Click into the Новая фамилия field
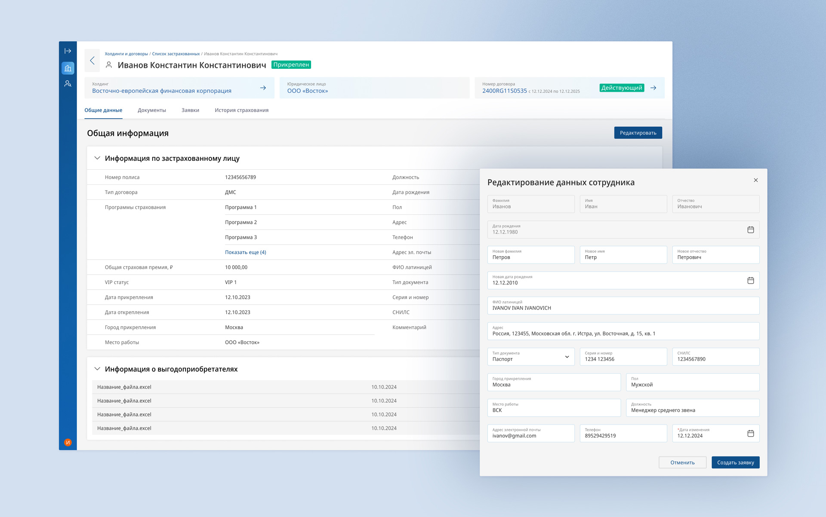Screen dimensions: 826x517 (530, 255)
